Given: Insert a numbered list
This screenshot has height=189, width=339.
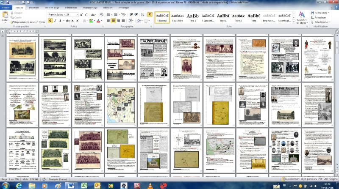Looking at the screenshot, I should pyautogui.click(x=116, y=15).
